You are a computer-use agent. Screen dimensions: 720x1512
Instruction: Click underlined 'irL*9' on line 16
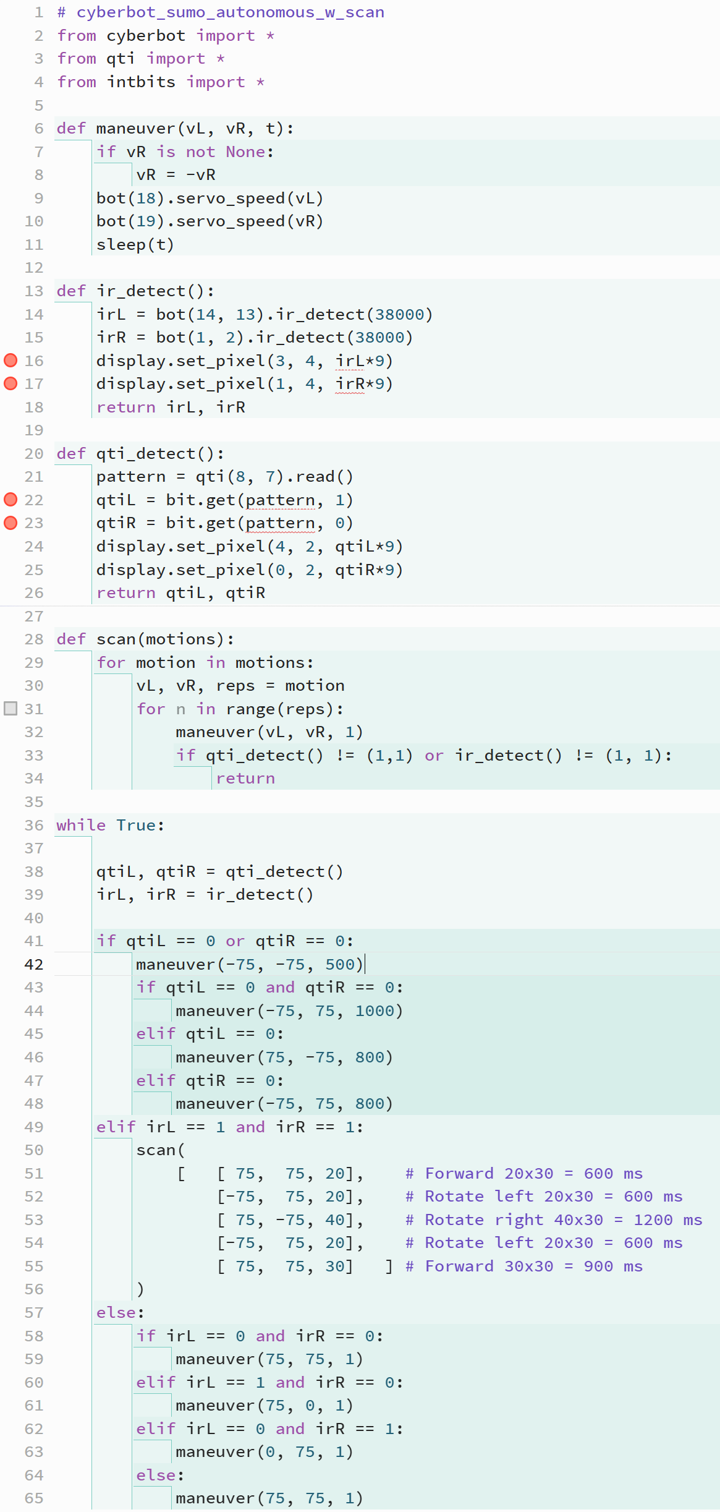coord(360,361)
